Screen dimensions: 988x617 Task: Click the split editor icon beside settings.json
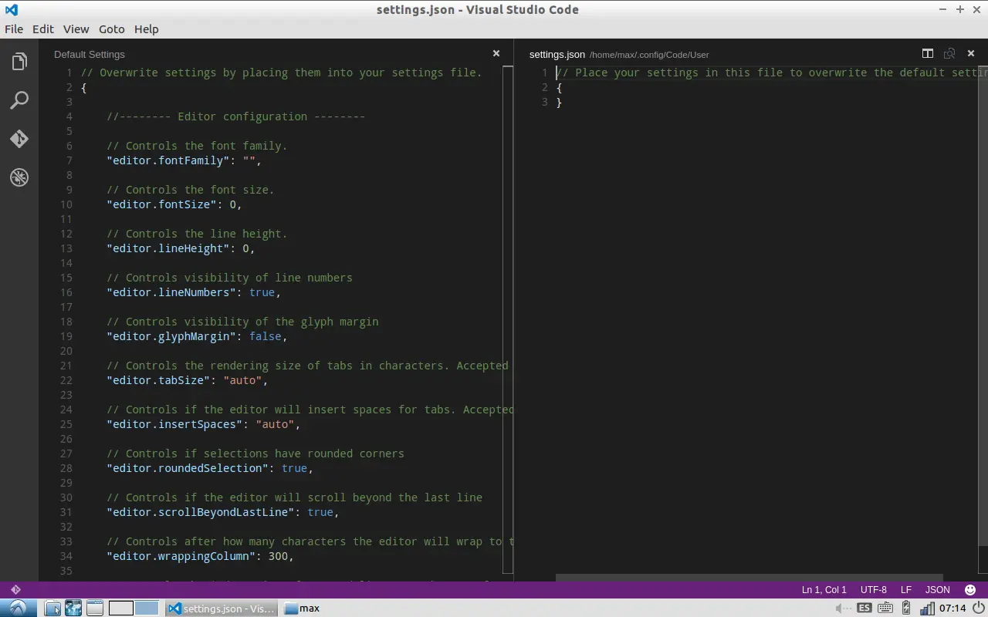(x=928, y=54)
